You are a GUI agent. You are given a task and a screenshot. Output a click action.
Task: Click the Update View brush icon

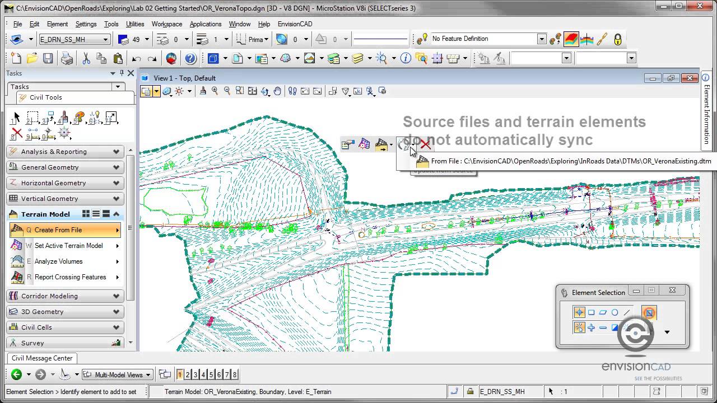pos(203,91)
